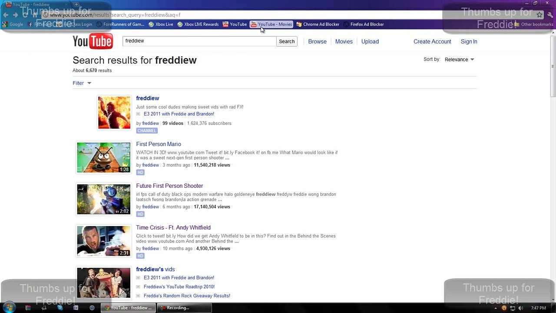Bookmark this page with the star icon
Viewport: 556px width, 313px height.
point(539,15)
